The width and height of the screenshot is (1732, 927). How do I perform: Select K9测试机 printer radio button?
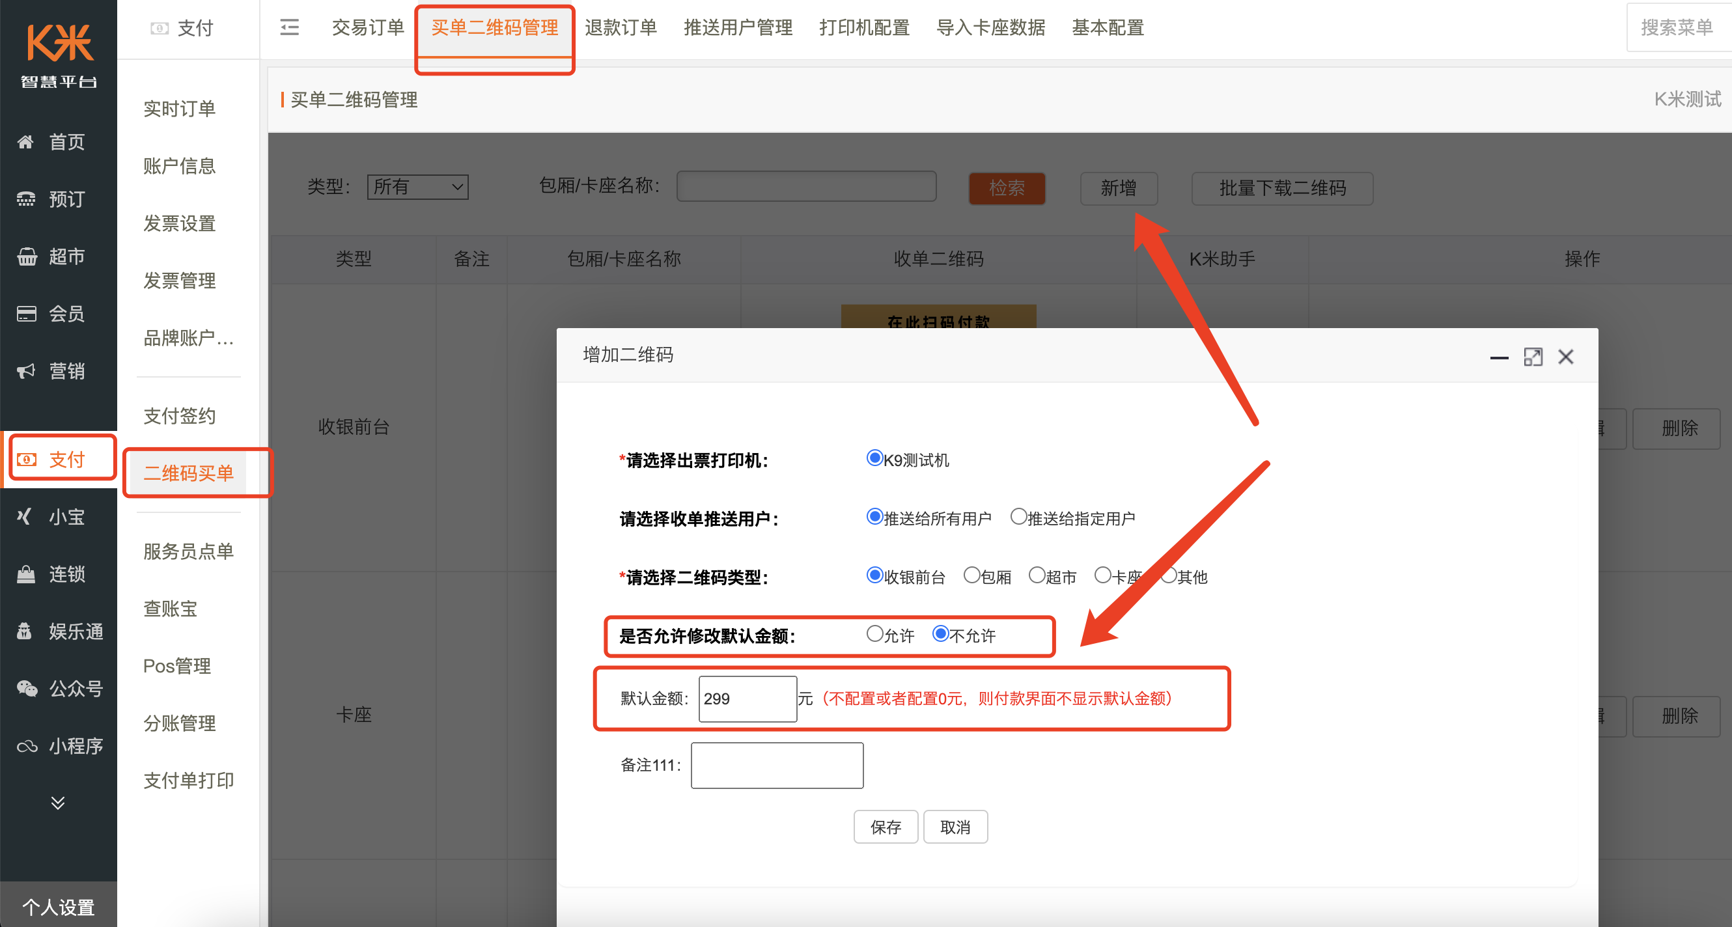pos(874,458)
